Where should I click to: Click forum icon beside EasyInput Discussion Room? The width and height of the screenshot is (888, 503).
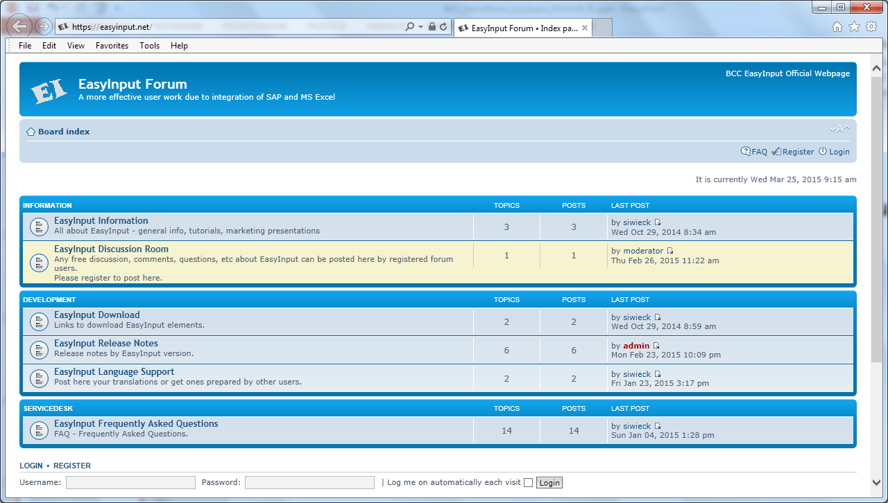coord(38,263)
